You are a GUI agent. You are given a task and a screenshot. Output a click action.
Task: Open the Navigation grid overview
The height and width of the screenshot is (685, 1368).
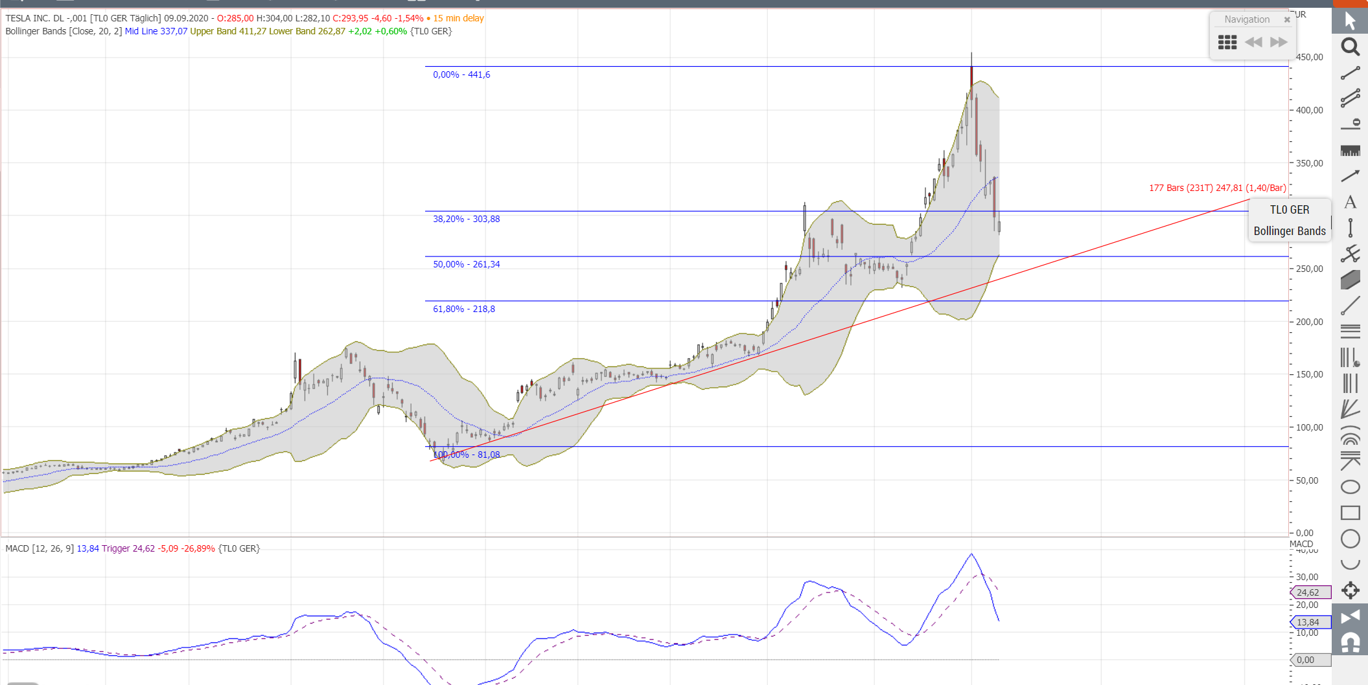(x=1227, y=43)
